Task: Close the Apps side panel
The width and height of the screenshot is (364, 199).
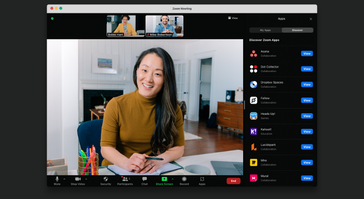Action: (x=311, y=19)
